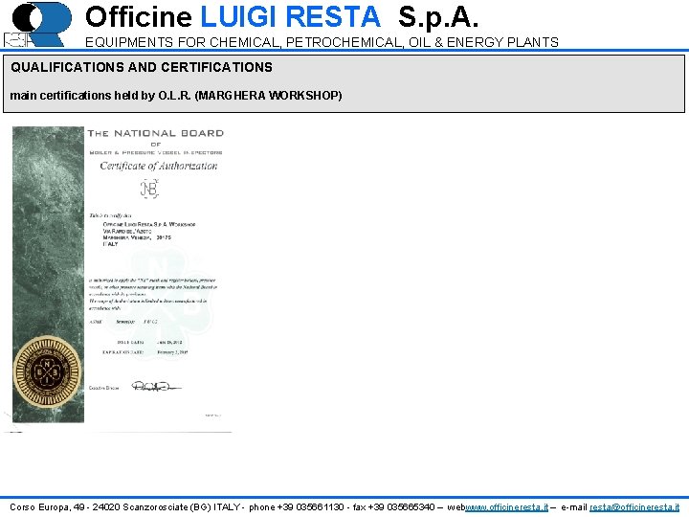Select the 'QUALIFICATIONS AND CERTIFICATIONS' heading
This screenshot has width=689, height=517.
142,67
